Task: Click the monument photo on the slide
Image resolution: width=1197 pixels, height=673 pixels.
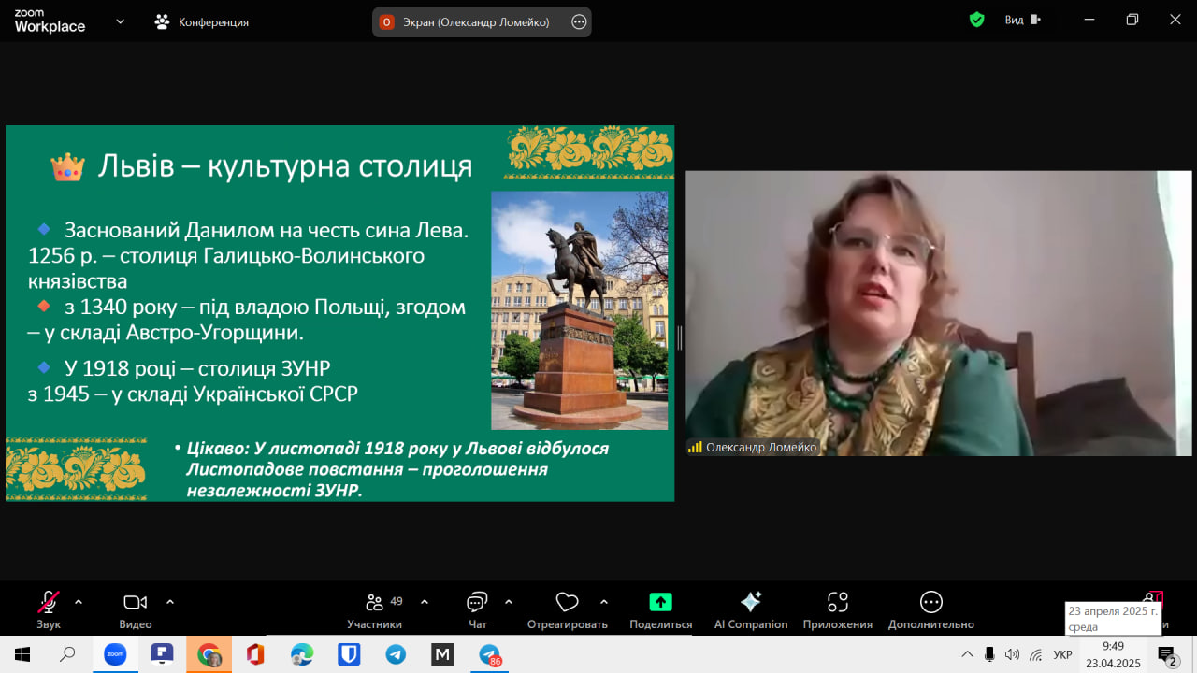Action: [580, 310]
